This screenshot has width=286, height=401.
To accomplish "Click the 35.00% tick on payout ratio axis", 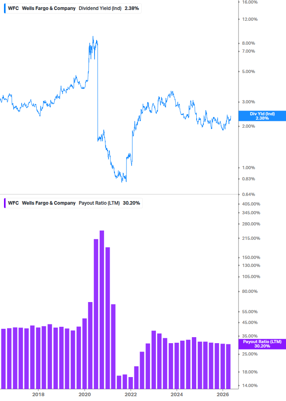I will [x=250, y=336].
